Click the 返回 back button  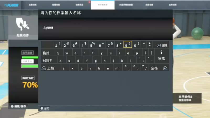45,108
